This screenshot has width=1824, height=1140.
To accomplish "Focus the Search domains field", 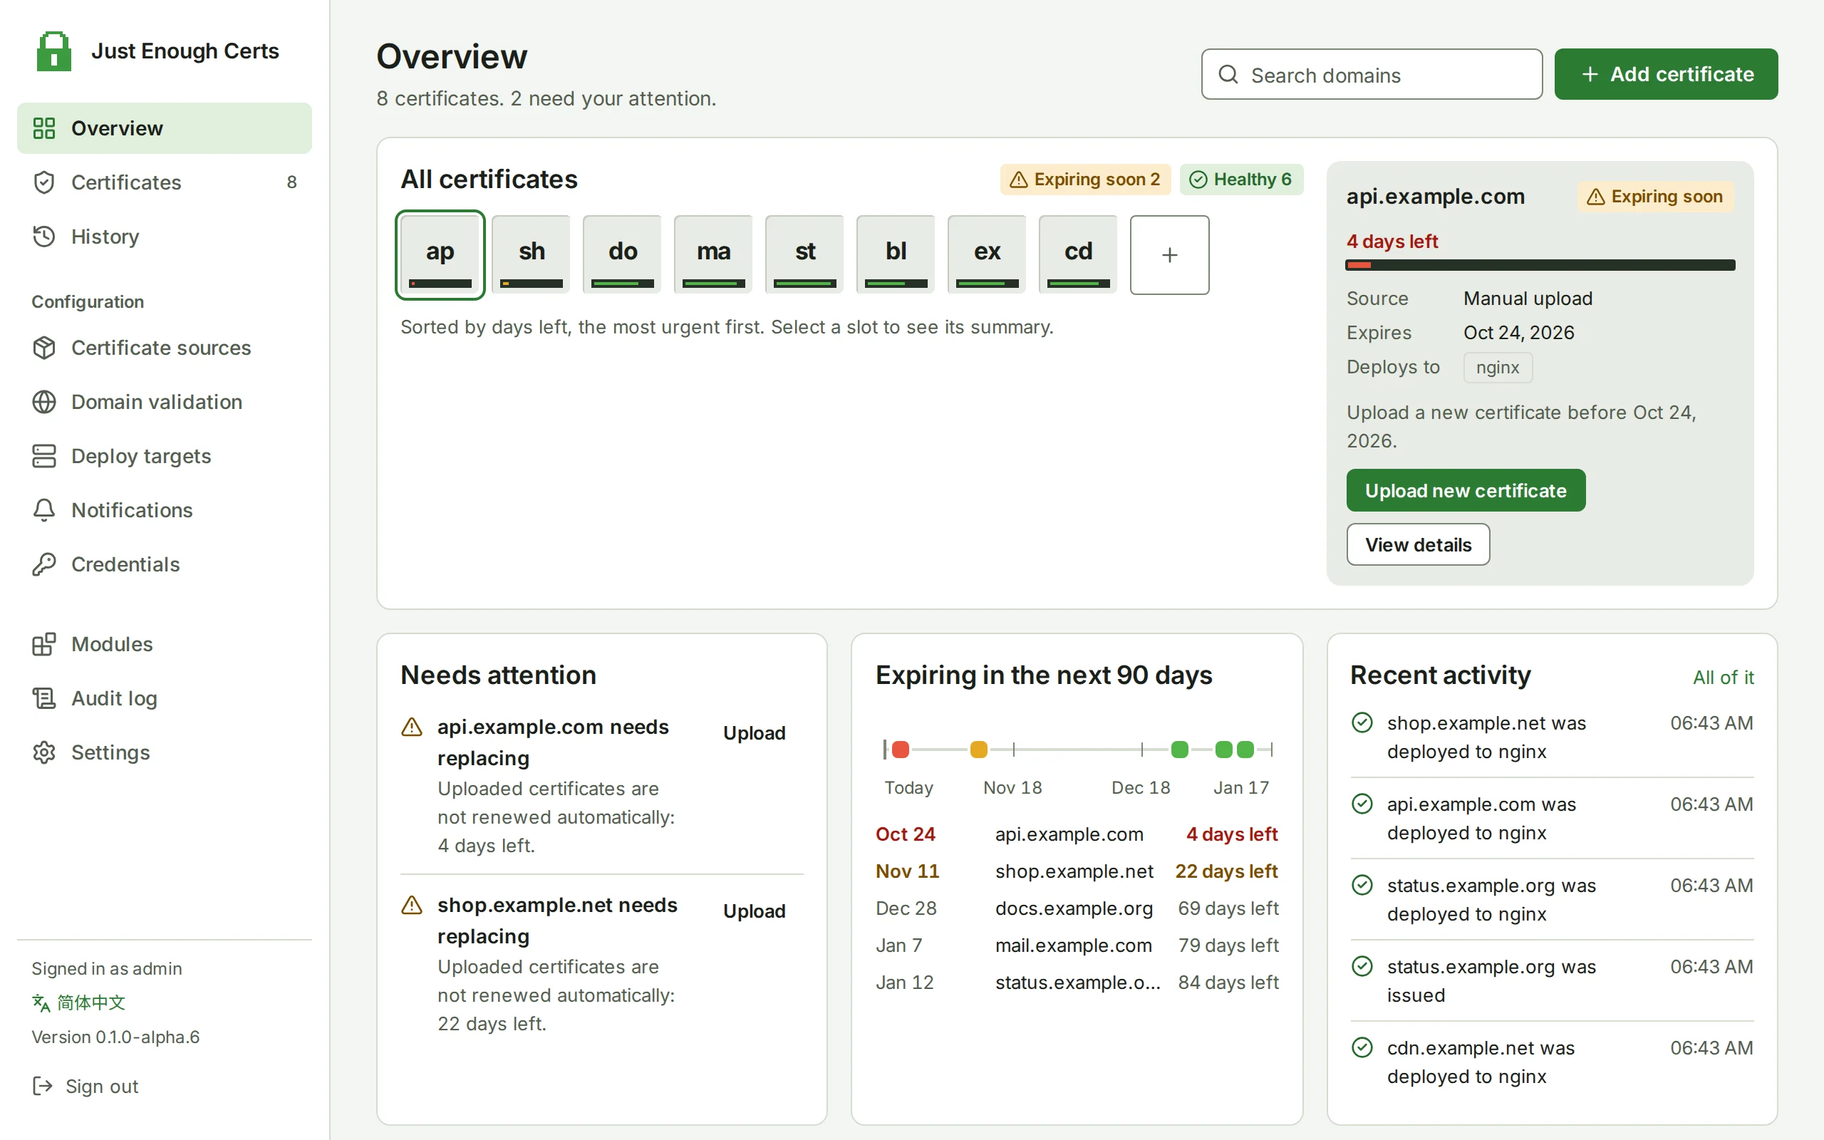I will 1371,75.
